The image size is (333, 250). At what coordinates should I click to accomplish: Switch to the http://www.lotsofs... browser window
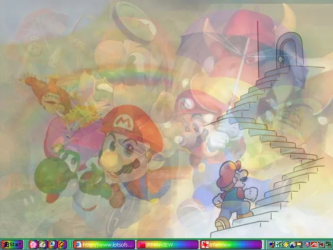click(x=104, y=244)
